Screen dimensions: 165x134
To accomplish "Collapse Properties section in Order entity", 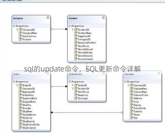I will coord(14,81).
